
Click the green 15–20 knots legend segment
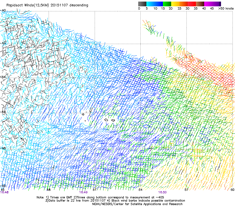pos(167,4)
